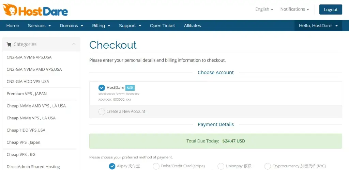Screen dimensions: 349x170
Task: Expand the Domains menu
Action: pos(72,26)
